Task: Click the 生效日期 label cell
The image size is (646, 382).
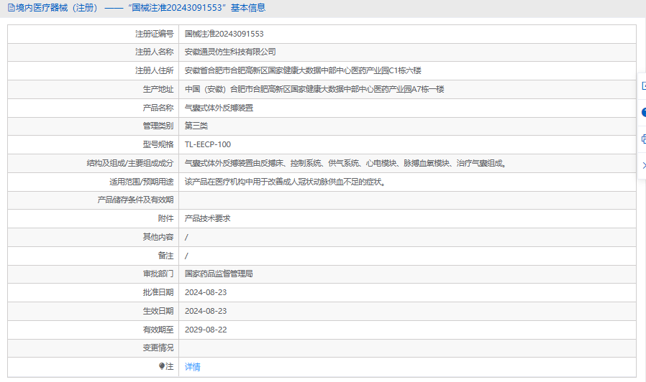Action: [93, 312]
